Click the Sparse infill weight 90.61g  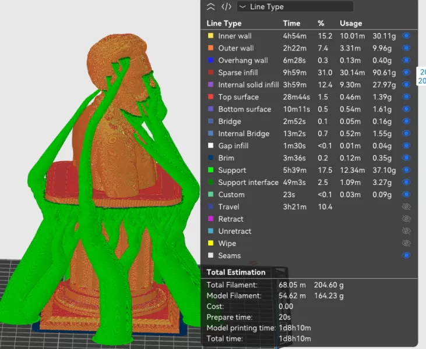coord(384,72)
